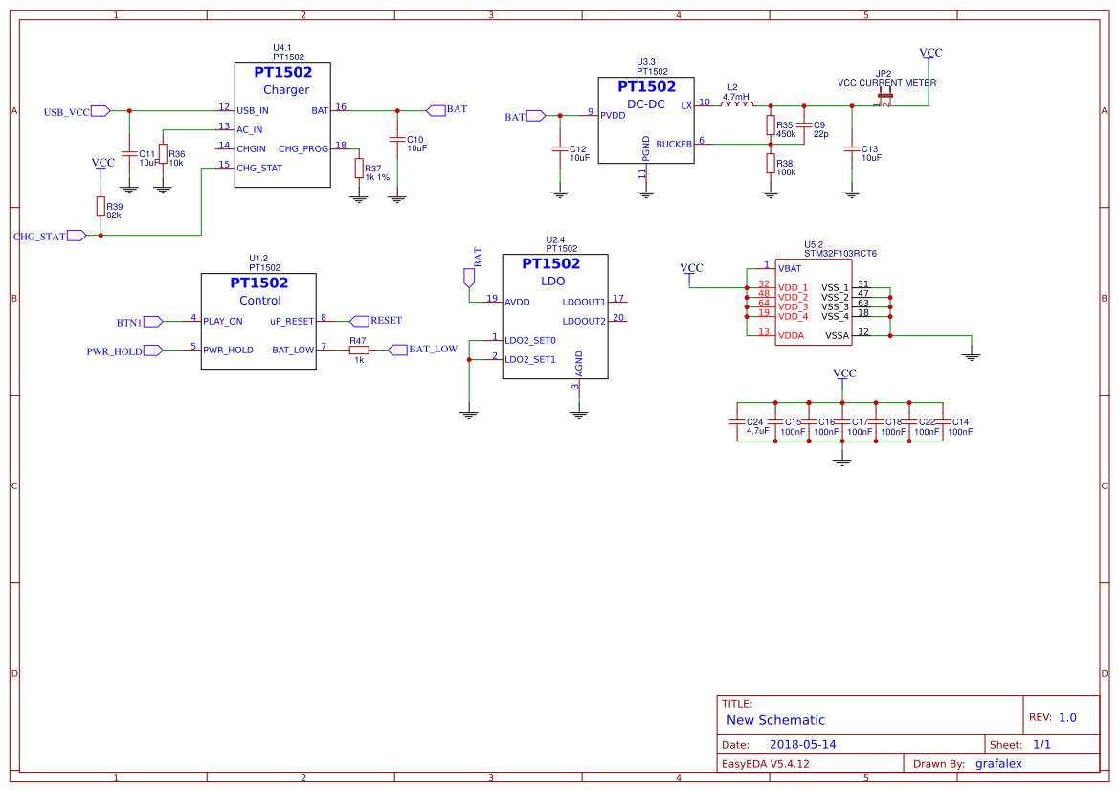Click the VDDA pin label
The image size is (1119, 792).
pyautogui.click(x=791, y=335)
